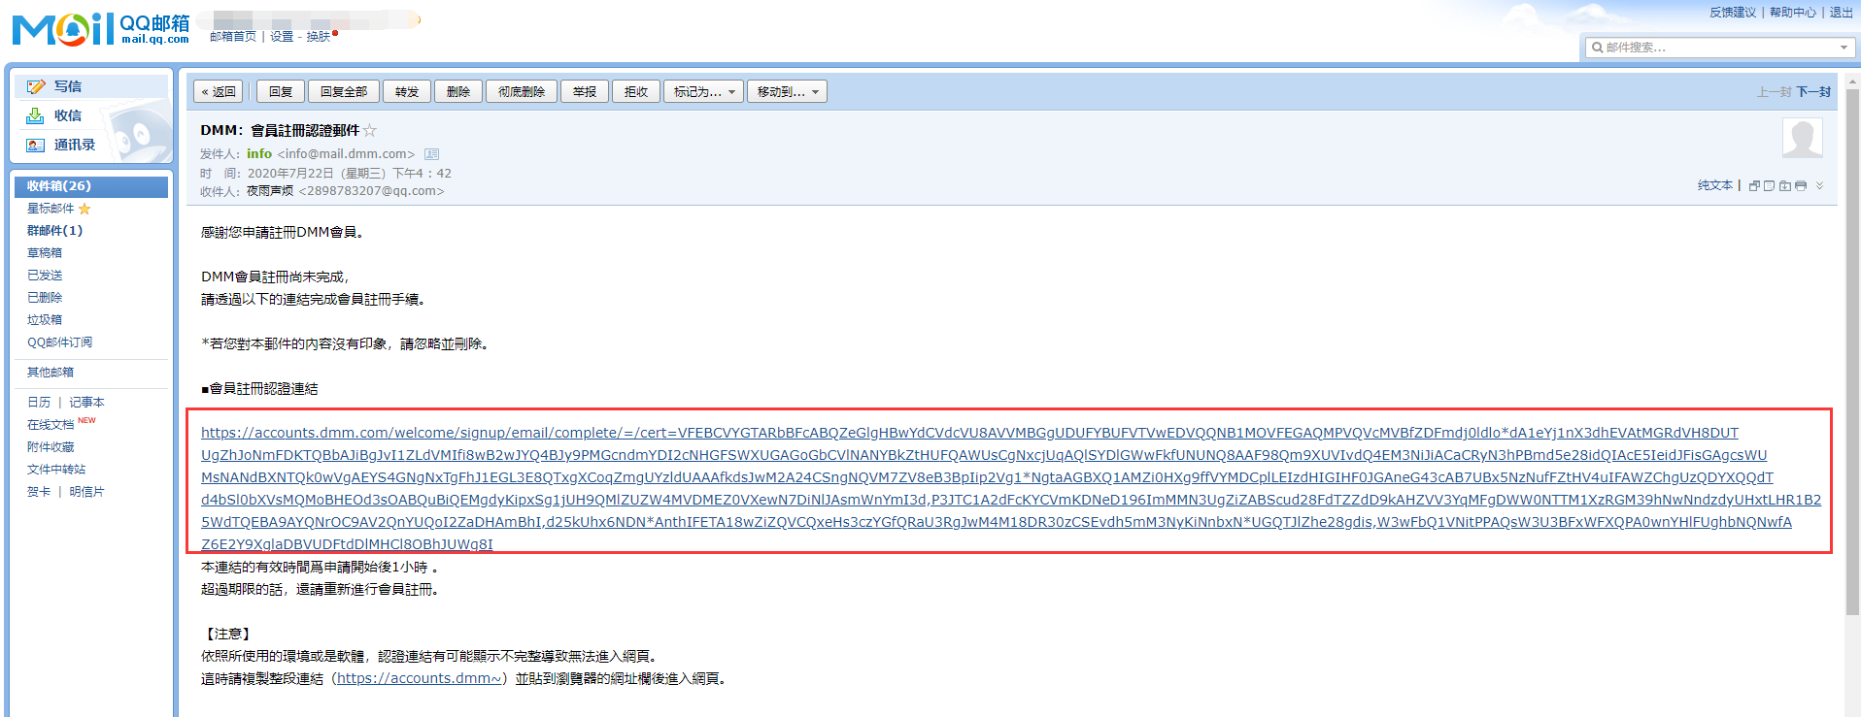Open 日历 calendar link

point(39,403)
